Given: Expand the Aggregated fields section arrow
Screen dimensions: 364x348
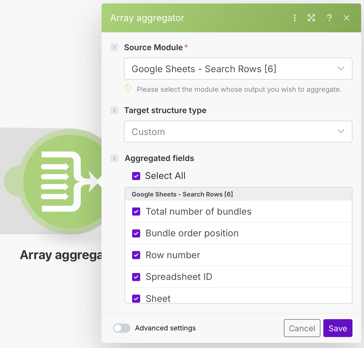Looking at the screenshot, I should [x=114, y=158].
